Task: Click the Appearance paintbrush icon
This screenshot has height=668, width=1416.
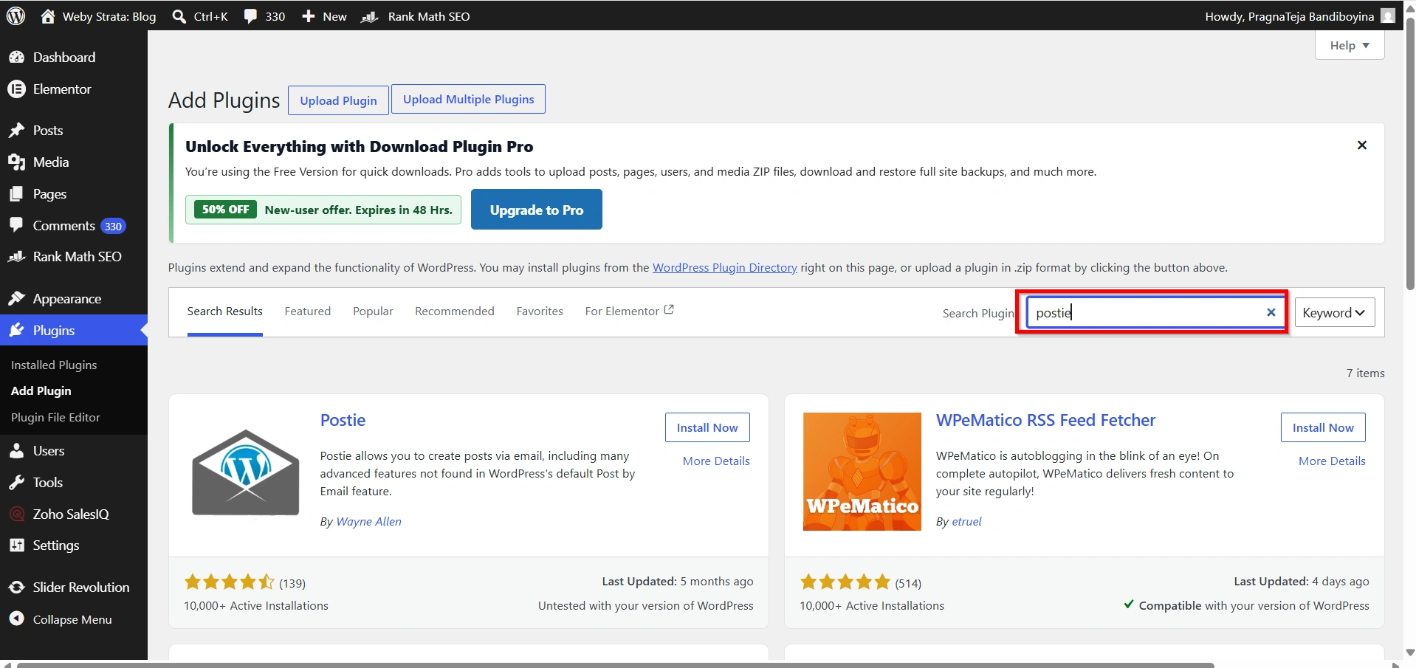Action: (16, 298)
